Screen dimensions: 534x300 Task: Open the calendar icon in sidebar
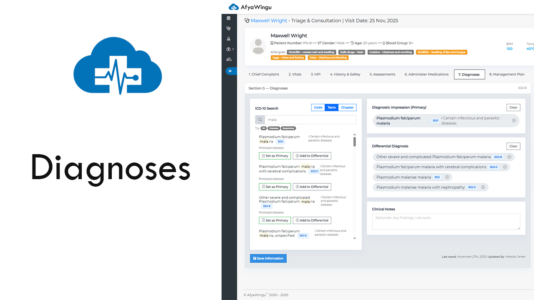pos(229,18)
